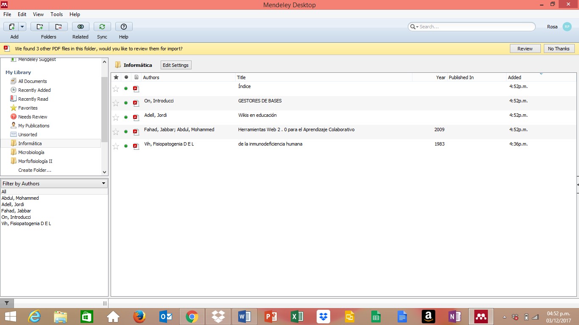Screen dimensions: 579x325
Task: Select the Morfofisiología II folder
Action: tap(35, 161)
